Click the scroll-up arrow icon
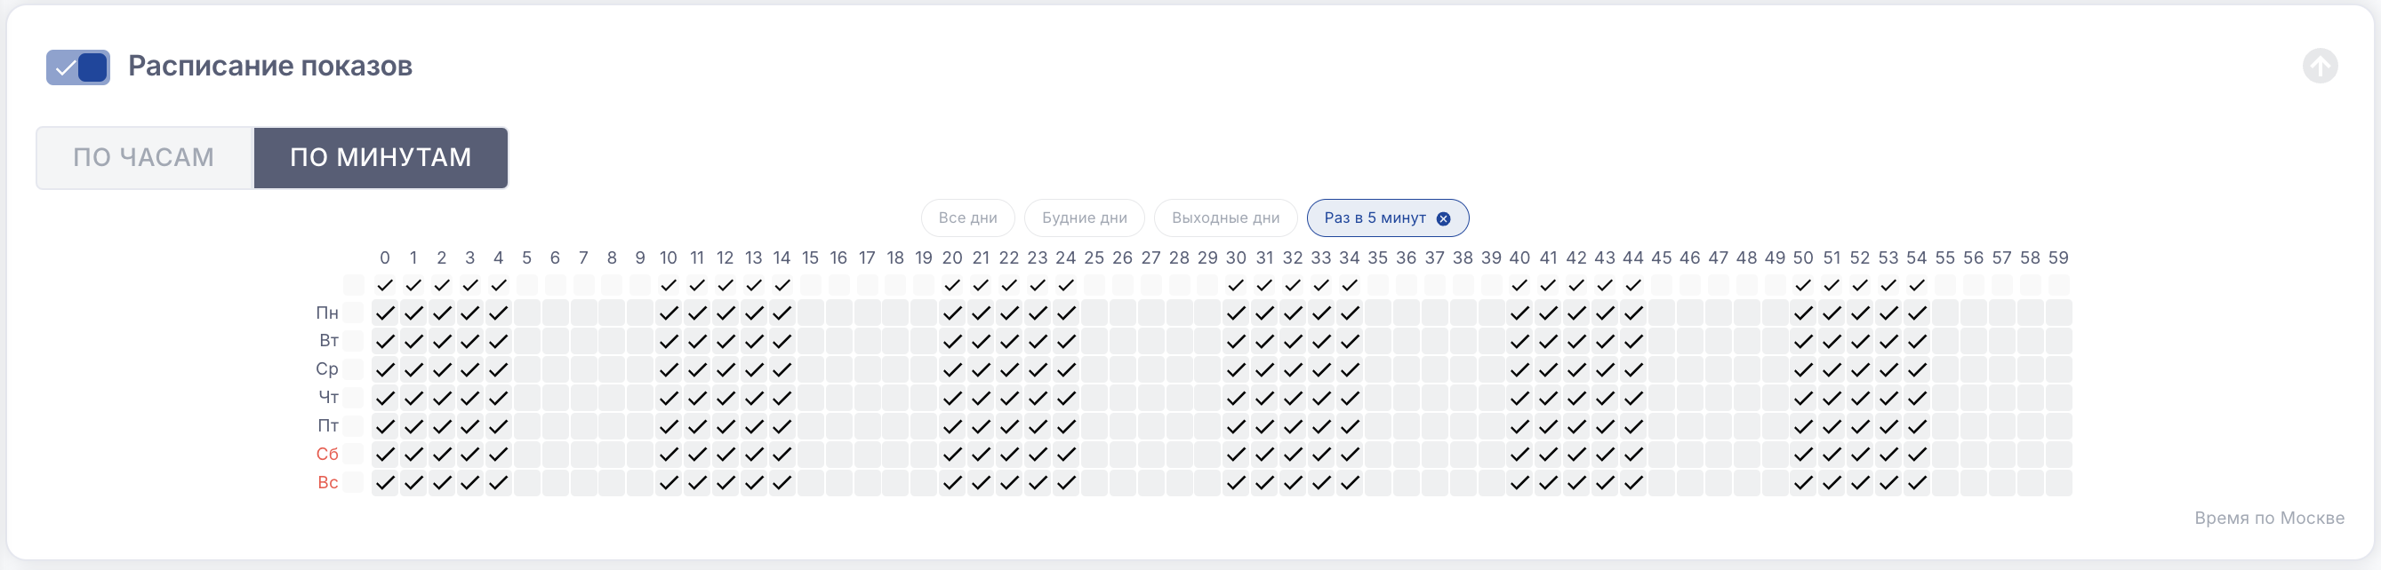 (2319, 67)
